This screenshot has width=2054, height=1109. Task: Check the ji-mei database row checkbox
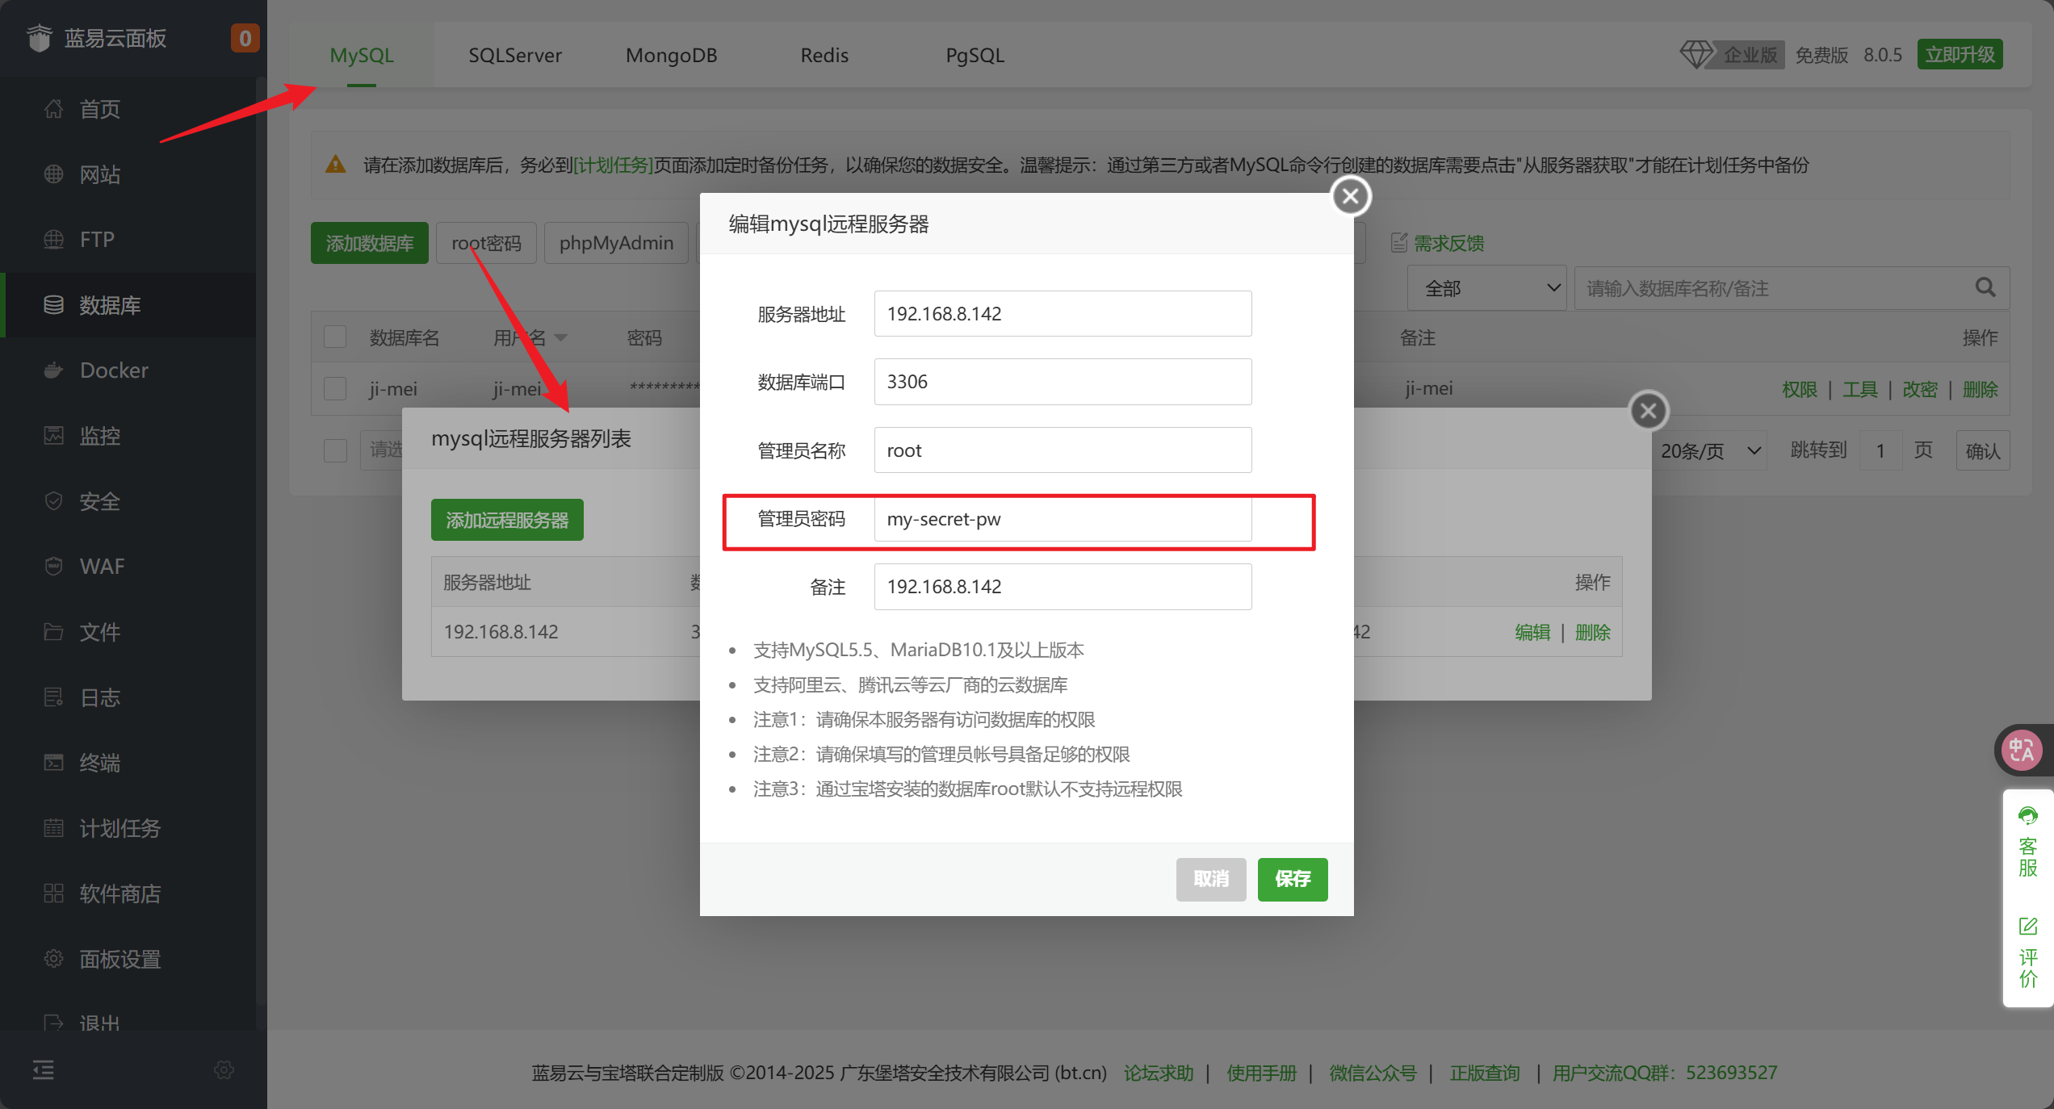tap(335, 389)
